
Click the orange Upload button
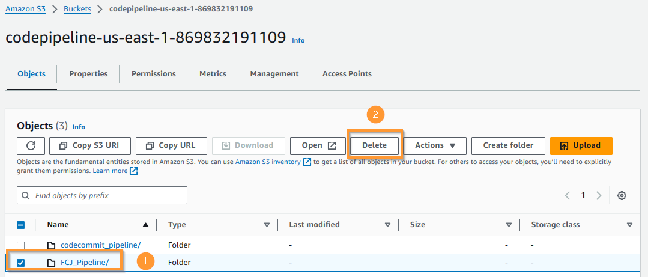[x=581, y=145]
